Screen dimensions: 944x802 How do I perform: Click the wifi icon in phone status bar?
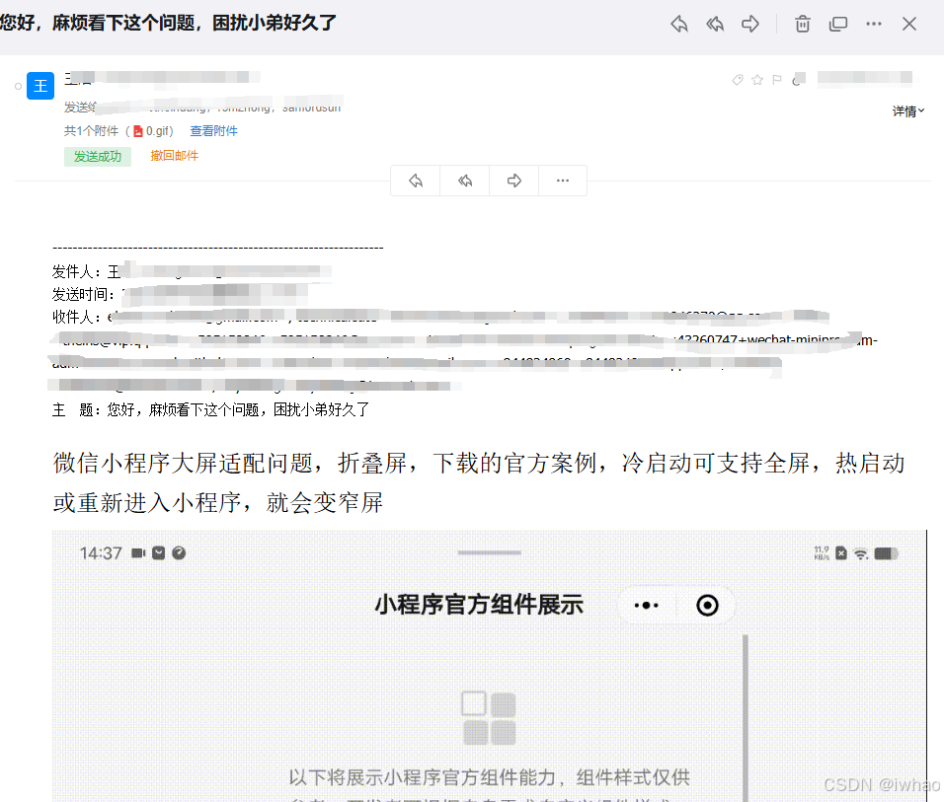pyautogui.click(x=861, y=553)
